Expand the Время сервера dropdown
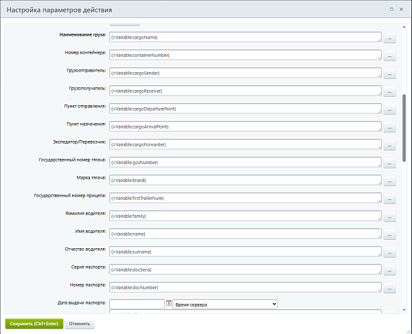The width and height of the screenshot is (412, 334). coord(225,304)
